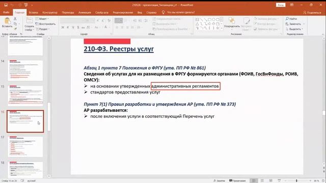The width and height of the screenshot is (326, 183).
Task: Adjust the zoom slider handle
Action: point(296,181)
